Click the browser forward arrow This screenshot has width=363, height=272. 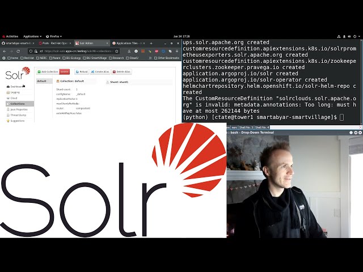tap(11, 51)
